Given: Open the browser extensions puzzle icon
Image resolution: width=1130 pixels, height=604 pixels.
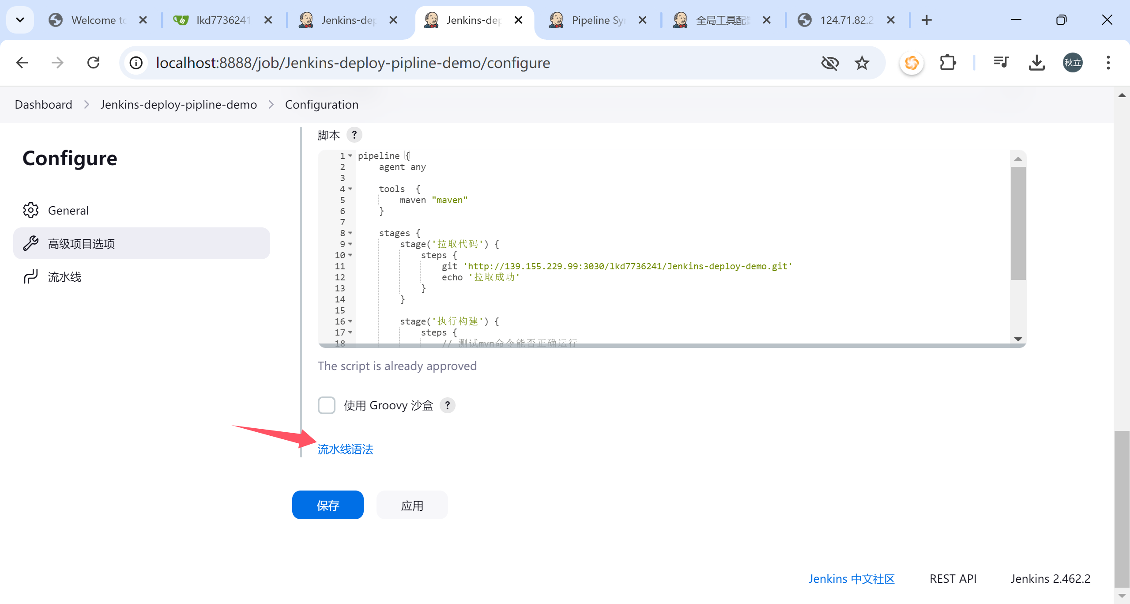Looking at the screenshot, I should [x=947, y=63].
